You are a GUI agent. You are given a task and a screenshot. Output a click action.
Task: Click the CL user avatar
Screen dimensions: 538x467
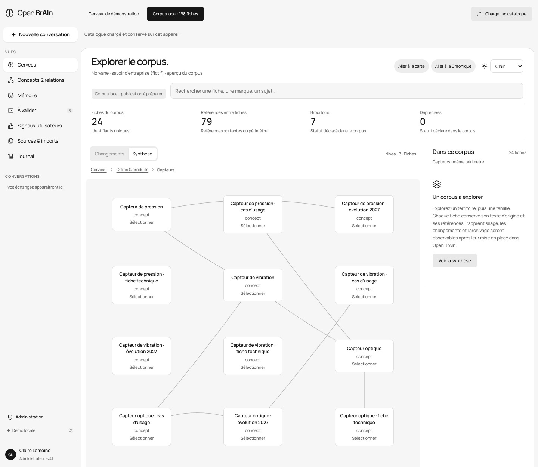(10, 454)
